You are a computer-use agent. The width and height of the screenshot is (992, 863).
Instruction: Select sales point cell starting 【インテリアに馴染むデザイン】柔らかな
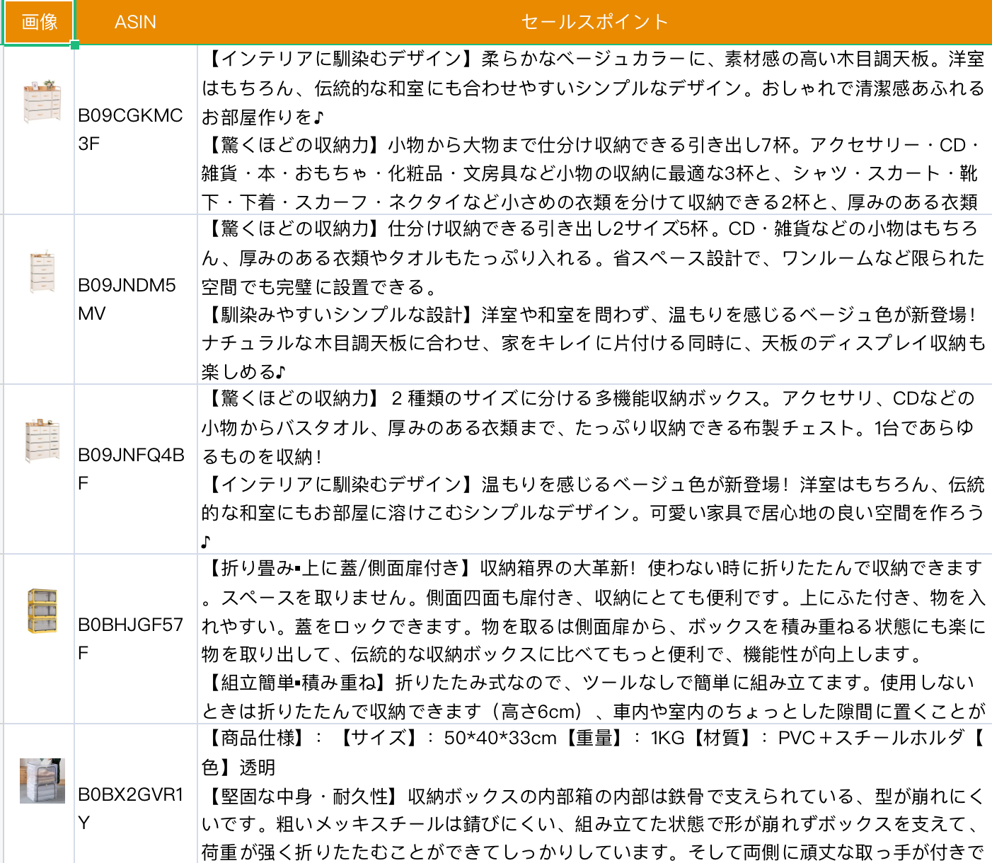[x=594, y=129]
